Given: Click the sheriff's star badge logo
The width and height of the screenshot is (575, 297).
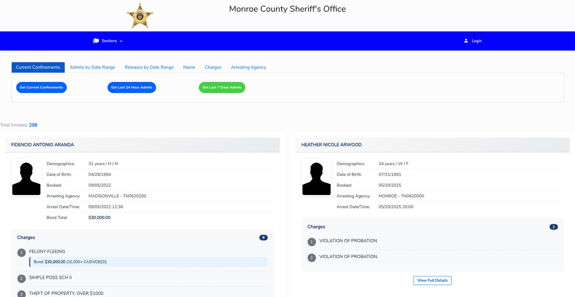Looking at the screenshot, I should (x=140, y=16).
